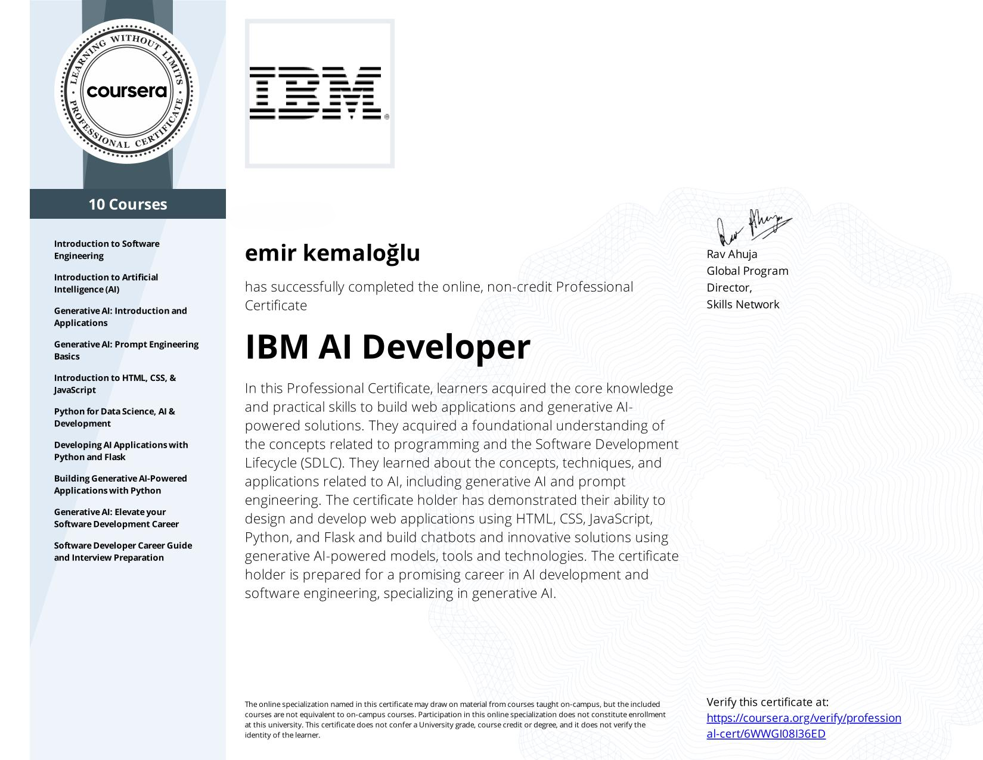Select Developing AI Applications with Python and Flask
Image resolution: width=983 pixels, height=760 pixels.
tap(122, 451)
